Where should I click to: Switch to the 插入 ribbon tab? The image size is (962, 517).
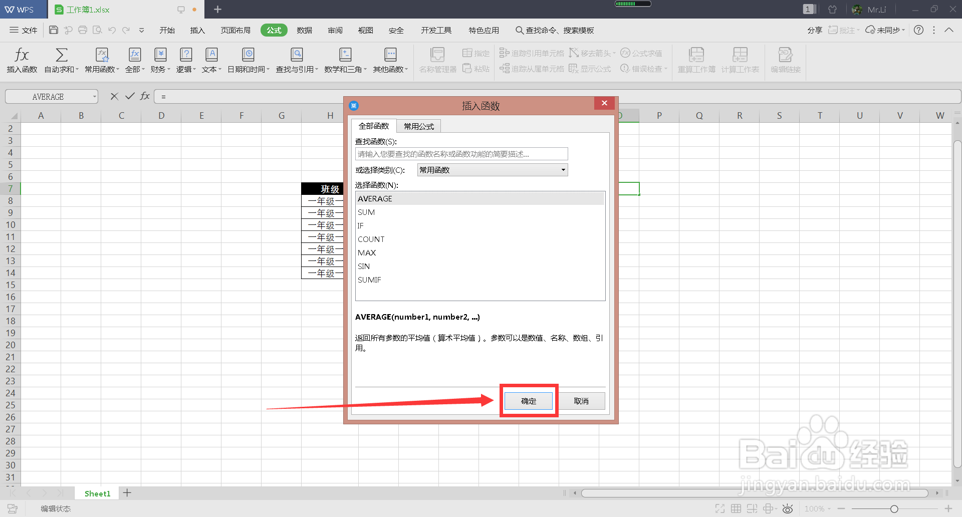coord(197,30)
